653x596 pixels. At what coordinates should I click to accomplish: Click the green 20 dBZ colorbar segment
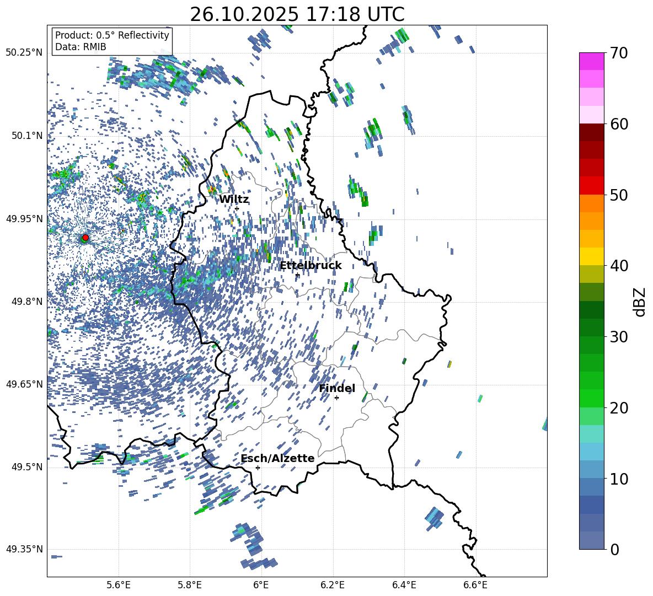pos(591,399)
